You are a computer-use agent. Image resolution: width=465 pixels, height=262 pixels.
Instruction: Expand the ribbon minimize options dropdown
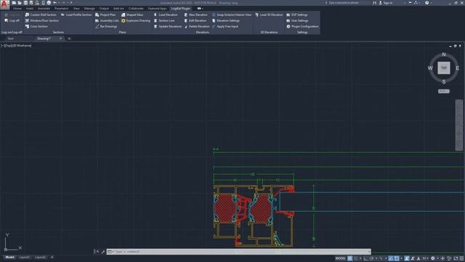pyautogui.click(x=202, y=9)
